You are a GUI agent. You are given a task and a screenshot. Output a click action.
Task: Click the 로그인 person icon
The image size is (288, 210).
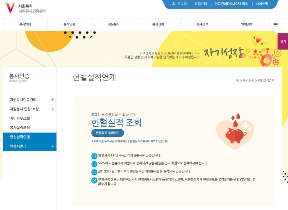pyautogui.click(x=174, y=4)
